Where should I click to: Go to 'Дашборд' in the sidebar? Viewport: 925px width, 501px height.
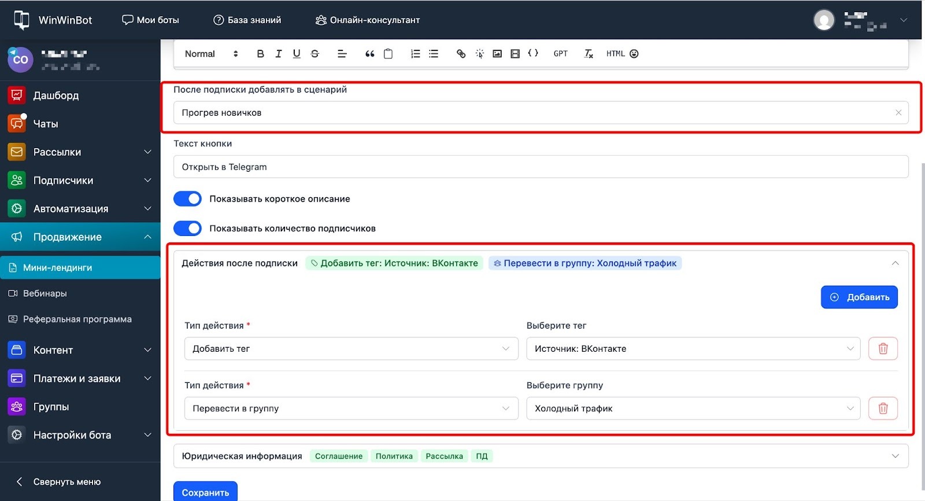[x=56, y=95]
